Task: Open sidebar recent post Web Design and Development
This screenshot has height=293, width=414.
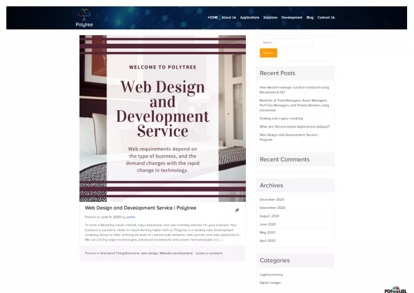Action: pos(289,137)
